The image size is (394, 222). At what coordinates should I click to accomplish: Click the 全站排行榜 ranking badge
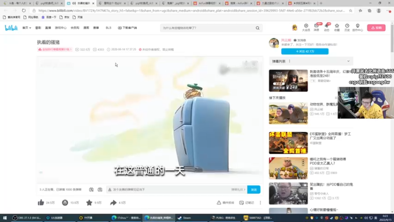[x=55, y=50]
